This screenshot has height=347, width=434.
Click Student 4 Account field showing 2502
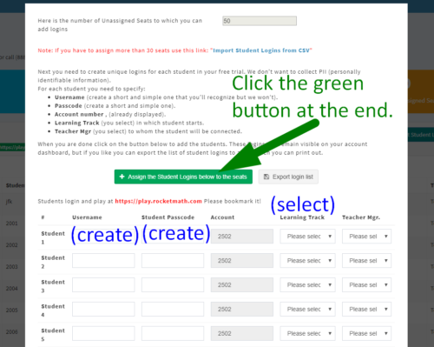pyautogui.click(x=242, y=310)
